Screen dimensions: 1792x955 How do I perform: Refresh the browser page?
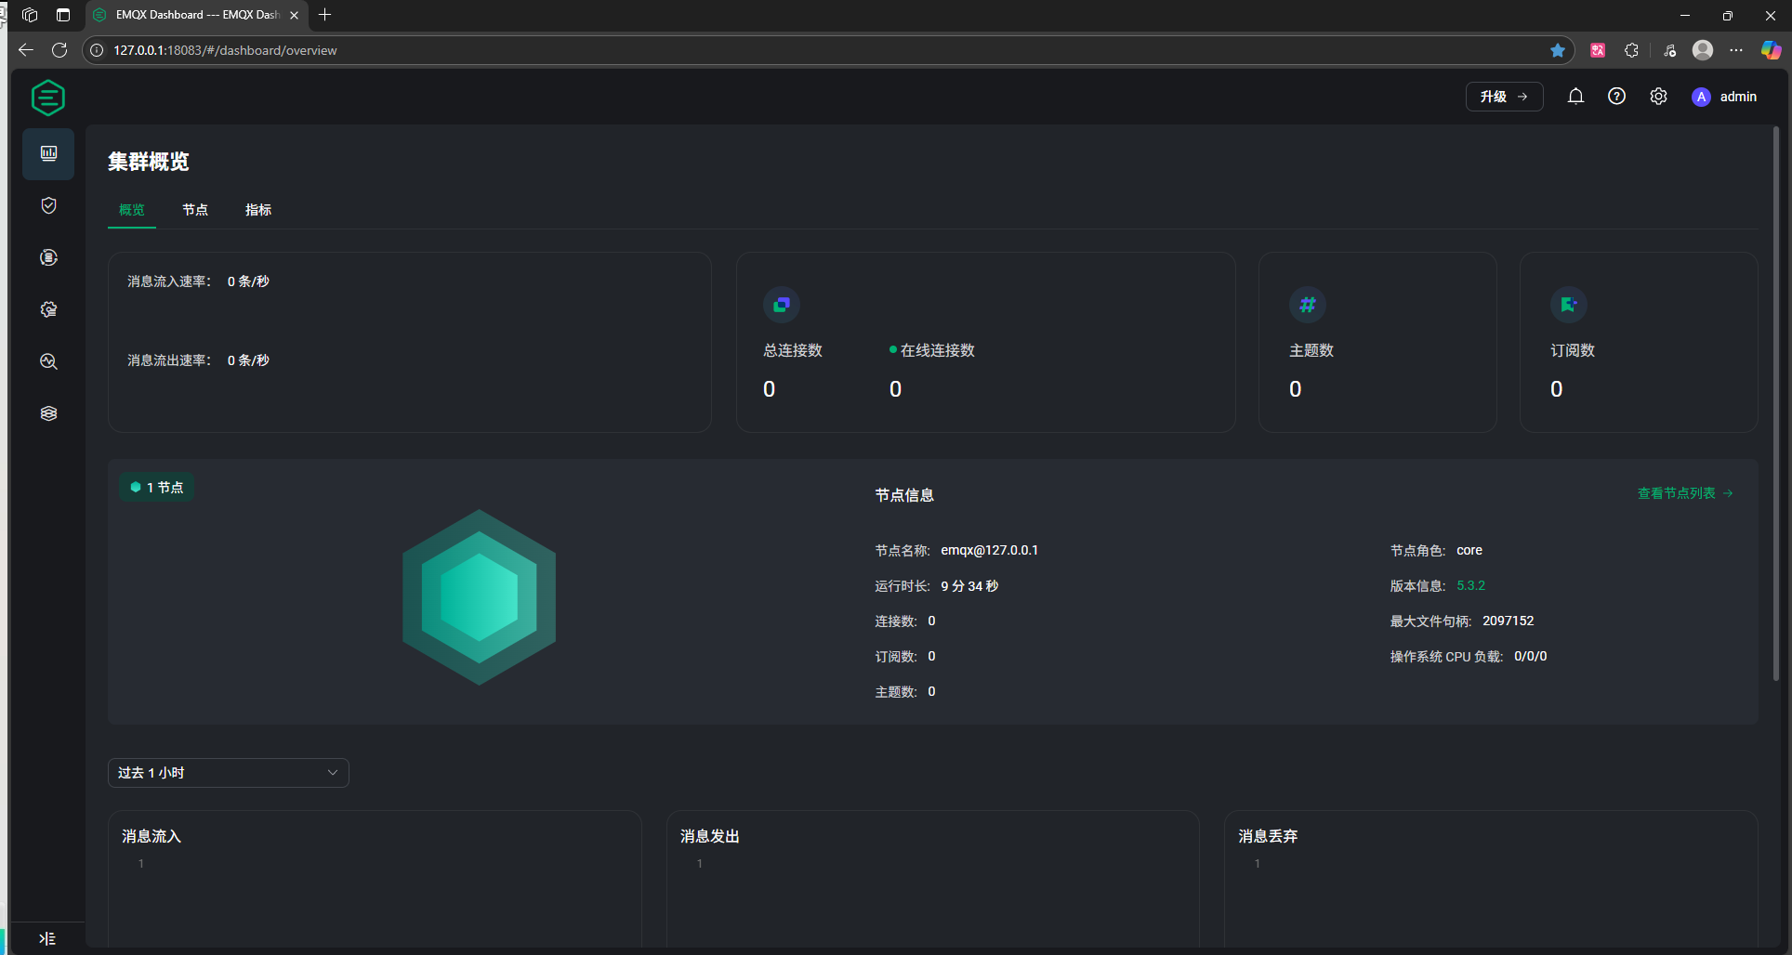click(59, 50)
